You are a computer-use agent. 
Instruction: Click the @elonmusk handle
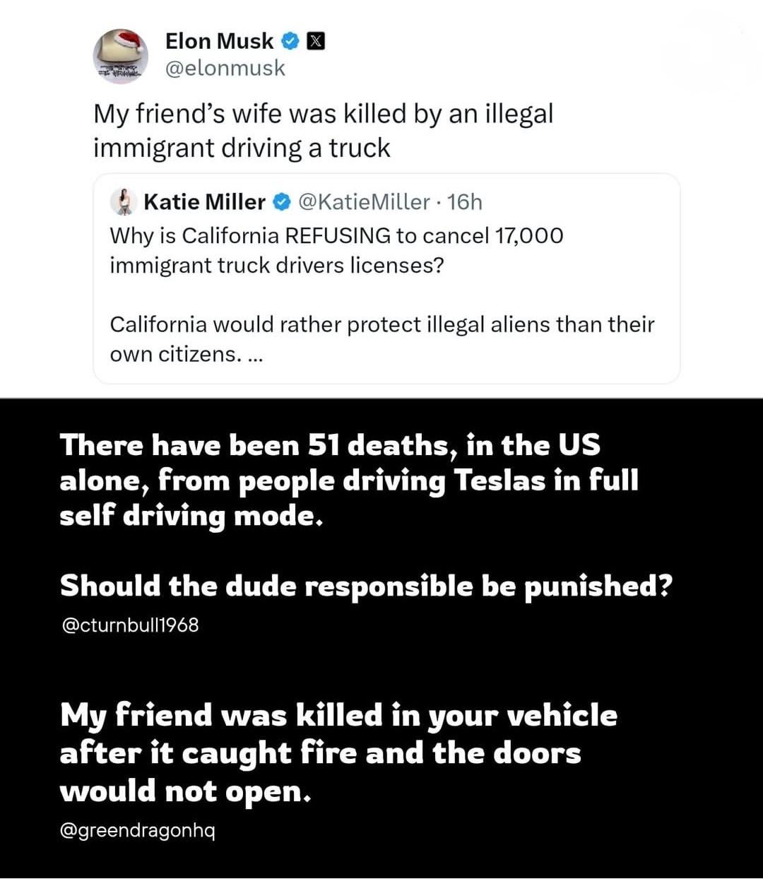tap(225, 68)
